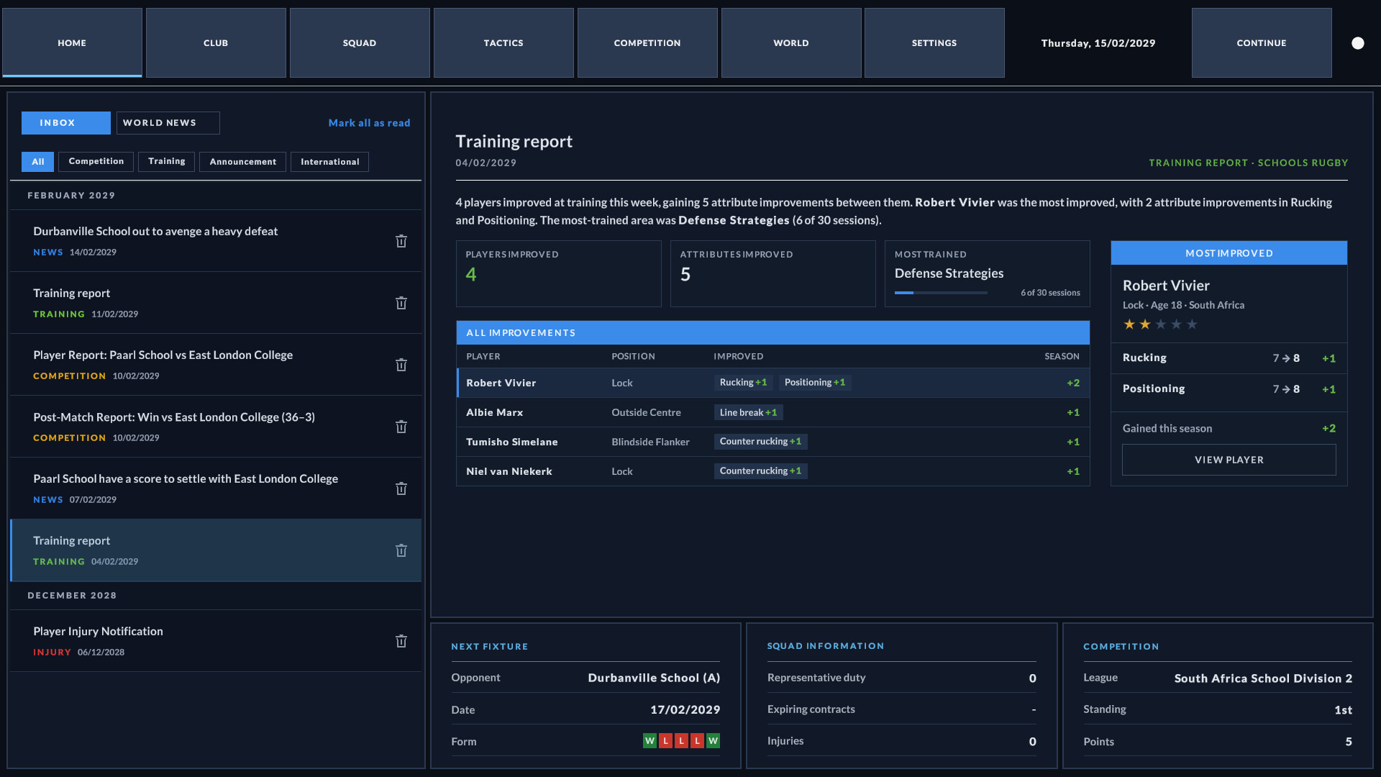Click South Africa School Division 2 league
The height and width of the screenshot is (777, 1381).
tap(1263, 678)
